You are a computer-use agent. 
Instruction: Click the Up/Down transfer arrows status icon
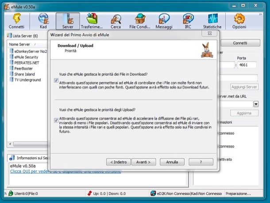tap(90, 193)
